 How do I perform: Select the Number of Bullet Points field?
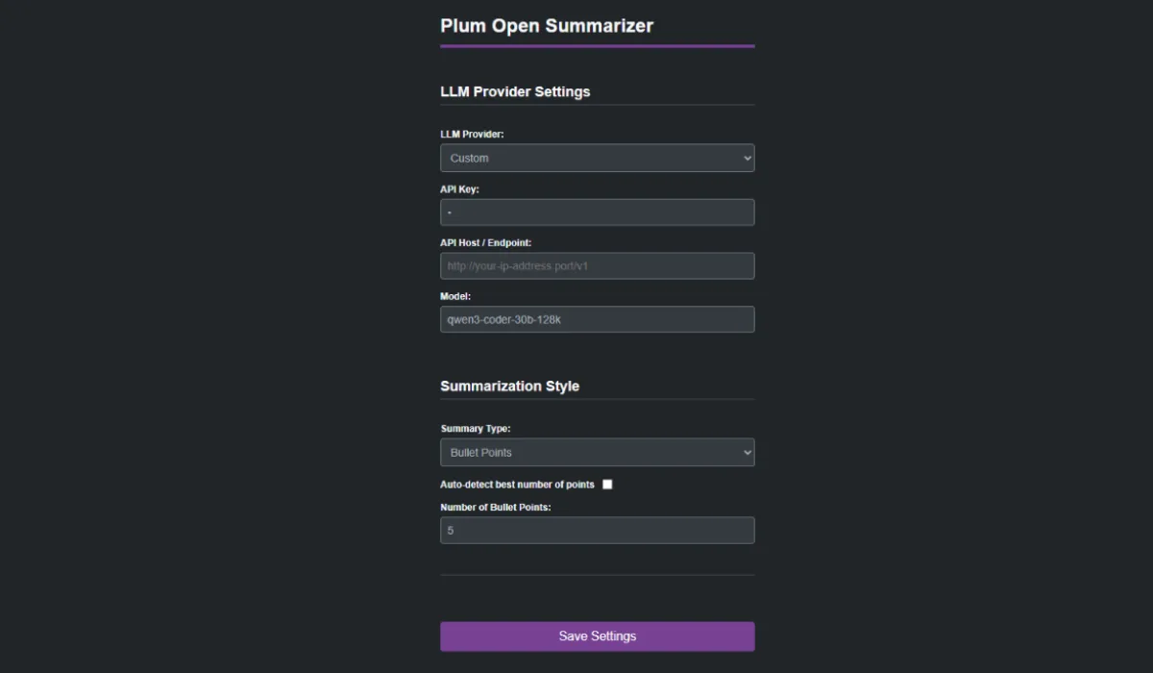coord(597,530)
